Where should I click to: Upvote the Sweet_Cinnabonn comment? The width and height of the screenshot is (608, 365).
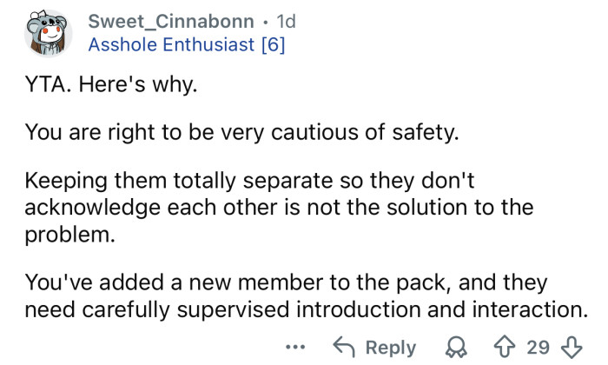(x=512, y=347)
